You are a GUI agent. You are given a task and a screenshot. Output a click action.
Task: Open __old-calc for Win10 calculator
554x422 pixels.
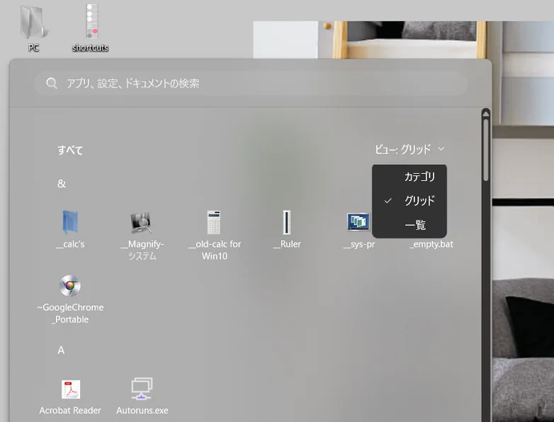point(214,223)
